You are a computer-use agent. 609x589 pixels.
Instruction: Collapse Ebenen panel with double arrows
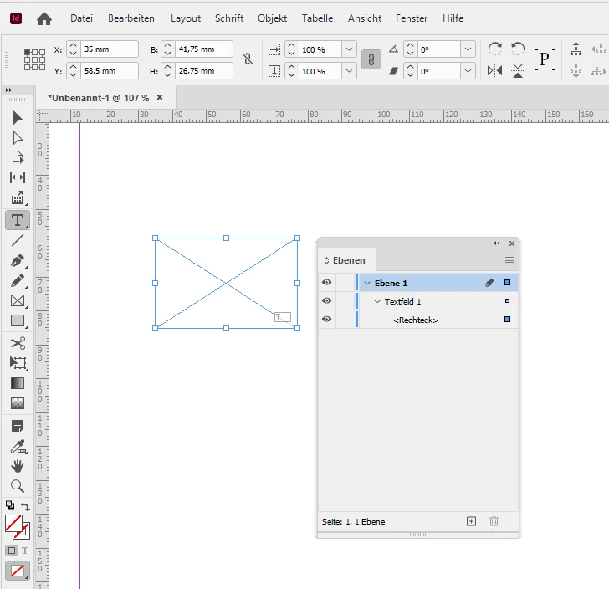click(x=497, y=243)
